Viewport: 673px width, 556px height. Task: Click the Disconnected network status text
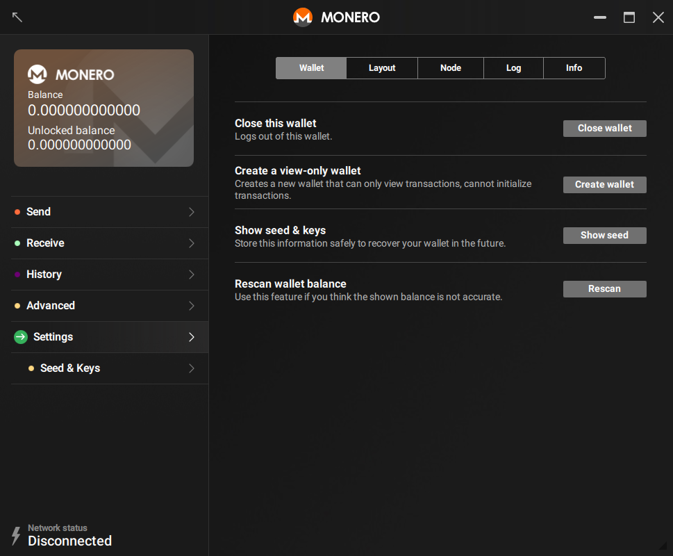click(x=70, y=541)
